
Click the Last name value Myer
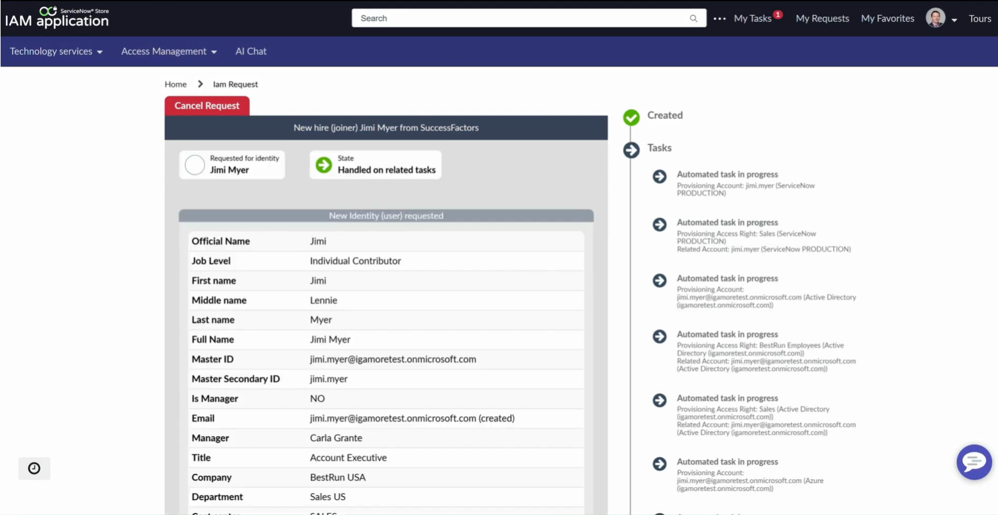tap(321, 320)
